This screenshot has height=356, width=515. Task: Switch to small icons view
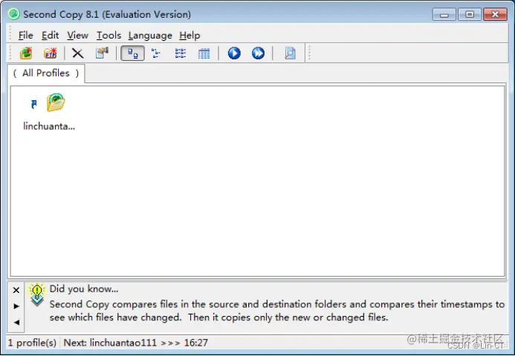pos(156,53)
